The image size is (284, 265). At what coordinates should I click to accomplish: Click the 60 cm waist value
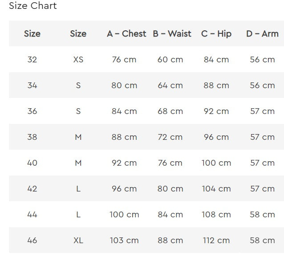170,60
